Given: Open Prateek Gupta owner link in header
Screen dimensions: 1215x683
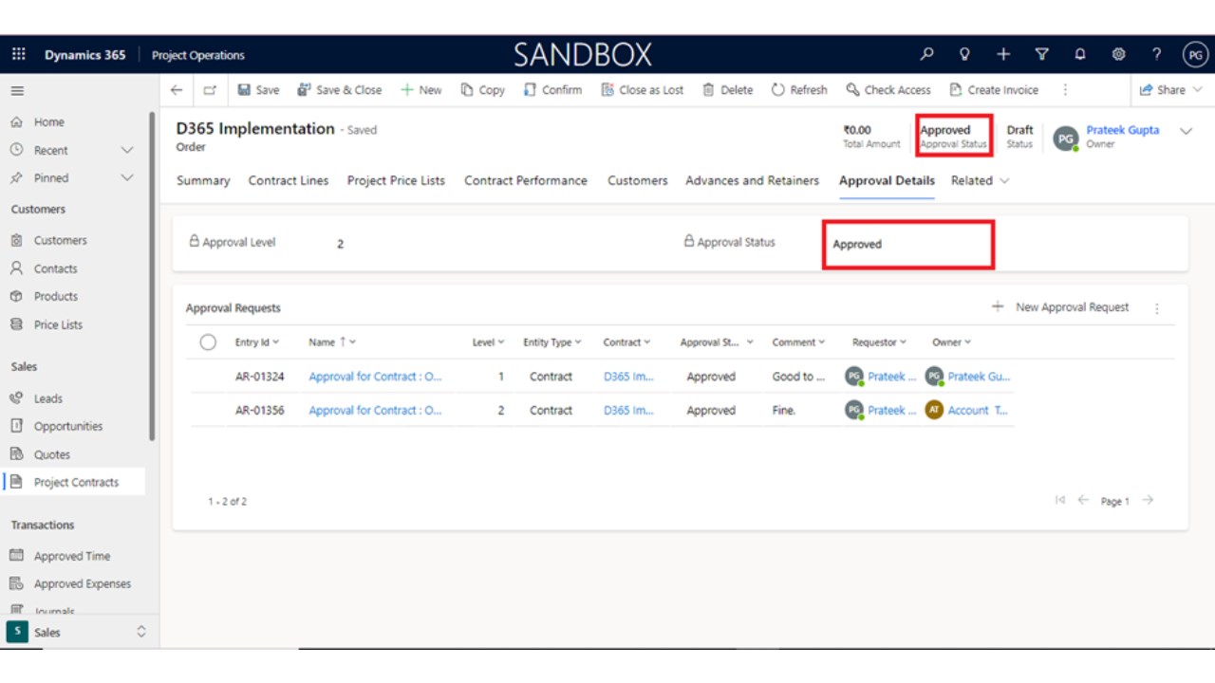Looking at the screenshot, I should click(x=1123, y=130).
